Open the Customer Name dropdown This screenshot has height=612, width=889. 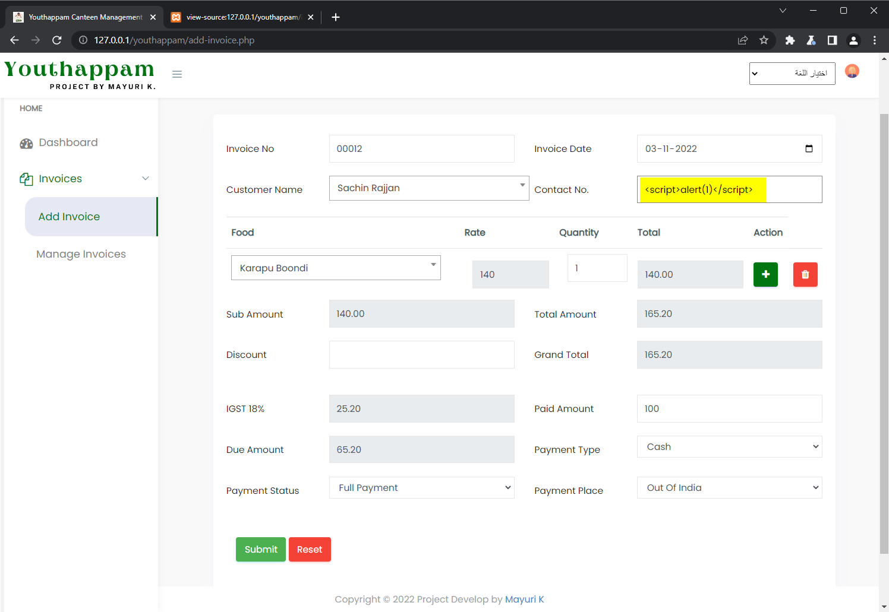click(x=429, y=188)
